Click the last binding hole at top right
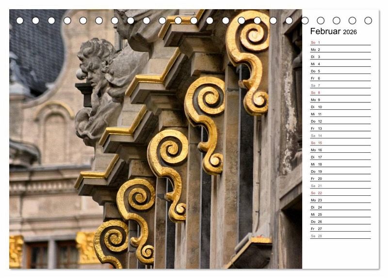The height and width of the screenshot is (278, 388). click(368, 20)
